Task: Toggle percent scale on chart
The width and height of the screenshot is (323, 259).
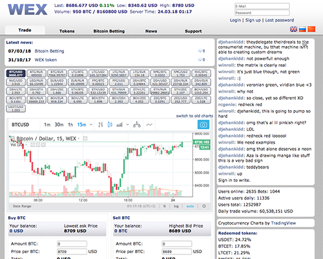Action: tap(165, 206)
